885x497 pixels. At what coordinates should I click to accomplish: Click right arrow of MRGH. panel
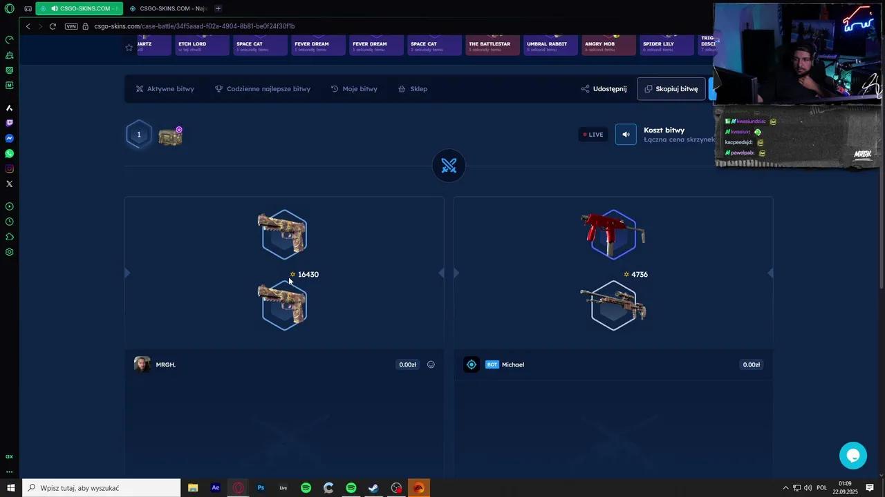click(441, 273)
